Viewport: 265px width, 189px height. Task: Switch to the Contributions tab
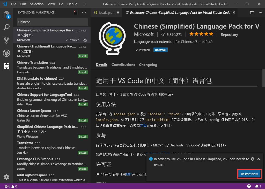coord(123,65)
